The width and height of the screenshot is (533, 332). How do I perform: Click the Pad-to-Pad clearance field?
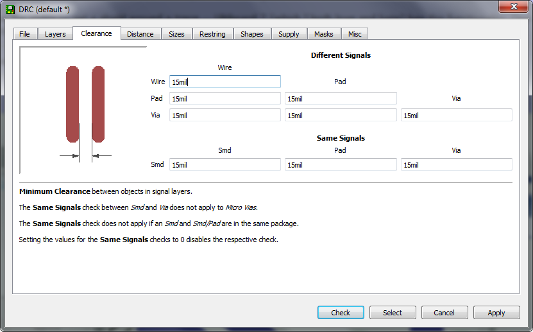click(x=341, y=98)
